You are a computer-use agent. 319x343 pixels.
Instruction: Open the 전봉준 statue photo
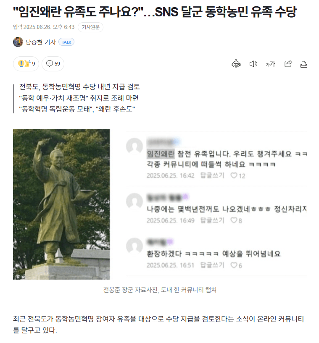tap(61, 204)
